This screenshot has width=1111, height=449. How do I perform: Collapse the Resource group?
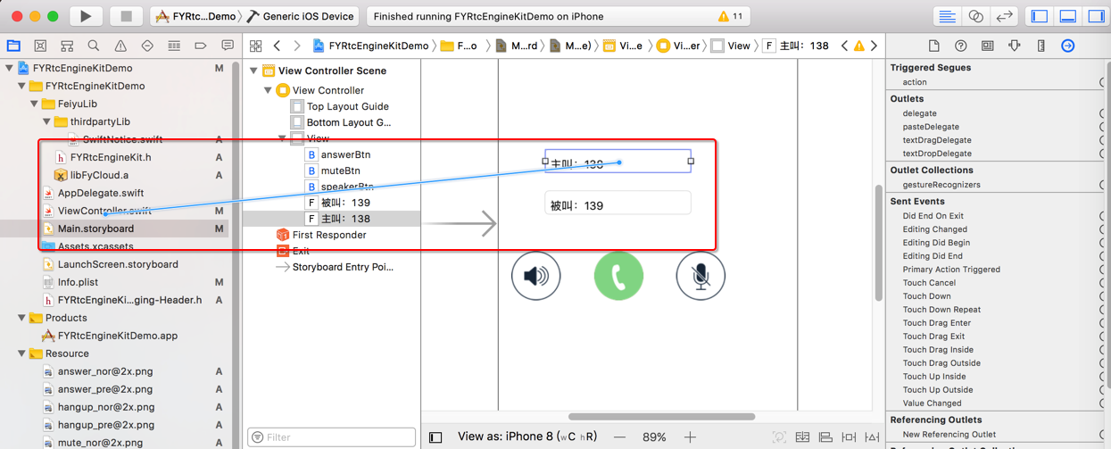click(22, 353)
